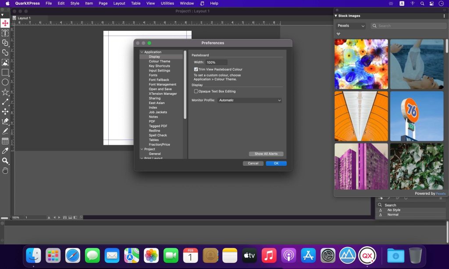Collapse the Application preferences section
Image resolution: width=449 pixels, height=269 pixels.
[142, 51]
